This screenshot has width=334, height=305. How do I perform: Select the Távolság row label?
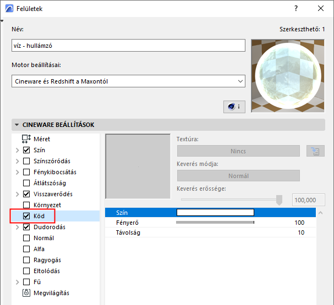pos(128,232)
